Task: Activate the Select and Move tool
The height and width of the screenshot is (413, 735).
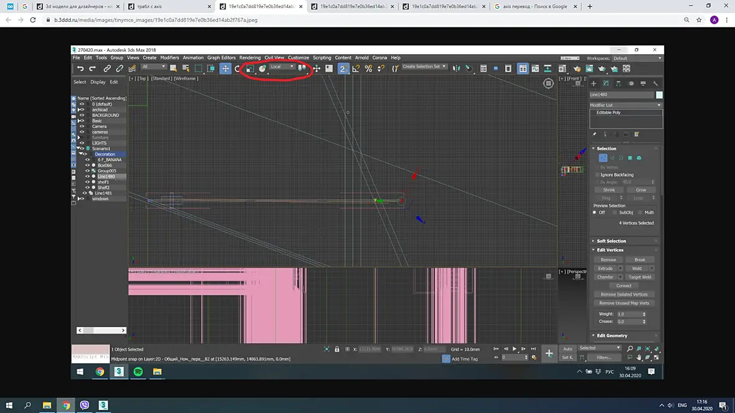Action: pos(225,69)
